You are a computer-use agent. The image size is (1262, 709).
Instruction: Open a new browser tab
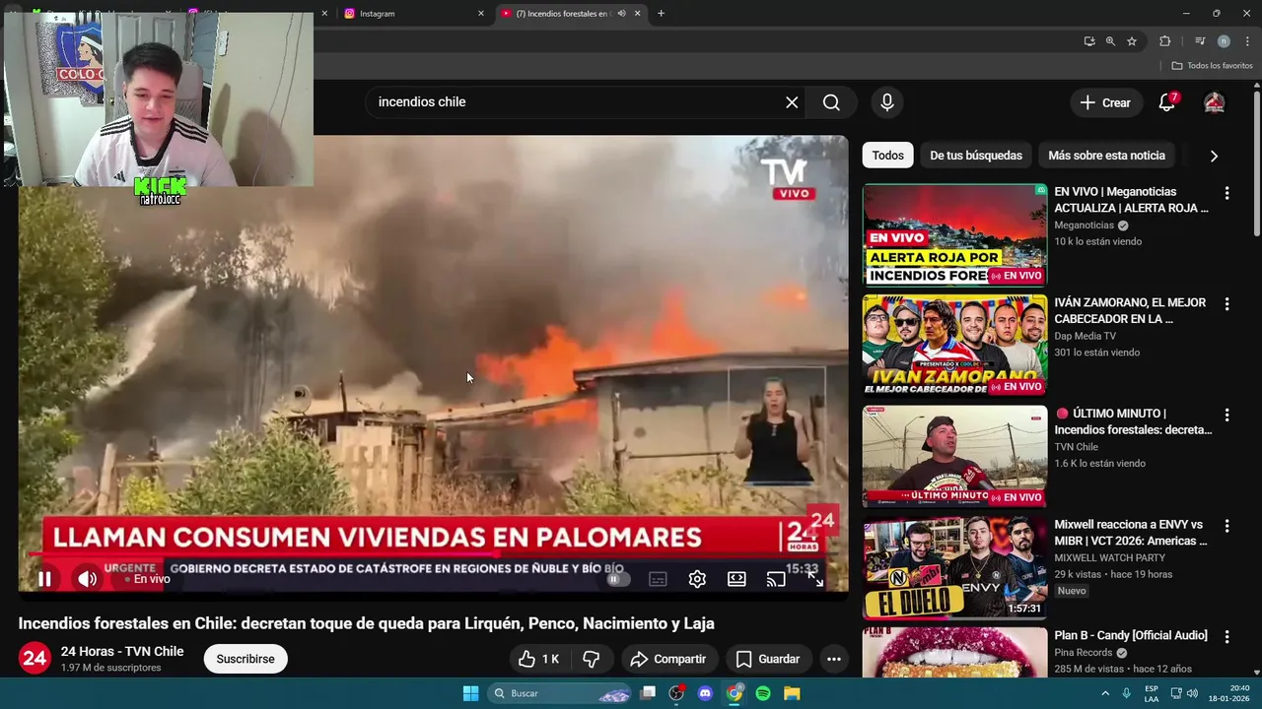click(661, 14)
